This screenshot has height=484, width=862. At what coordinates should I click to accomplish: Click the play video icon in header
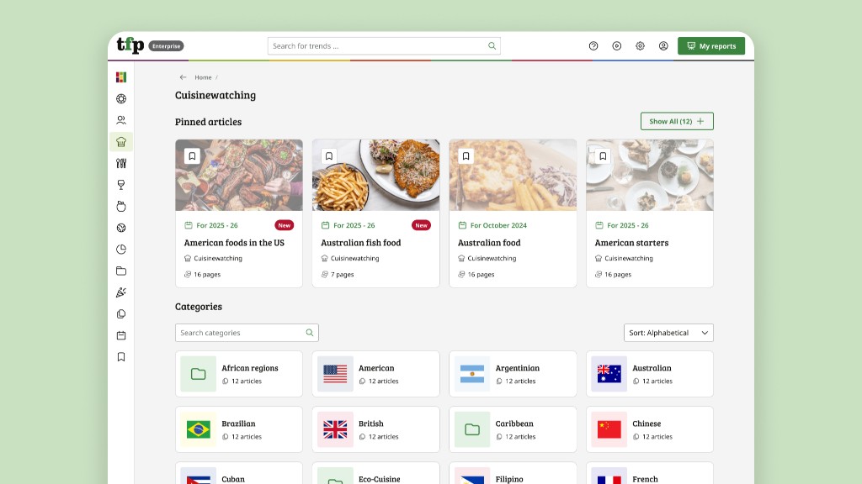(617, 46)
